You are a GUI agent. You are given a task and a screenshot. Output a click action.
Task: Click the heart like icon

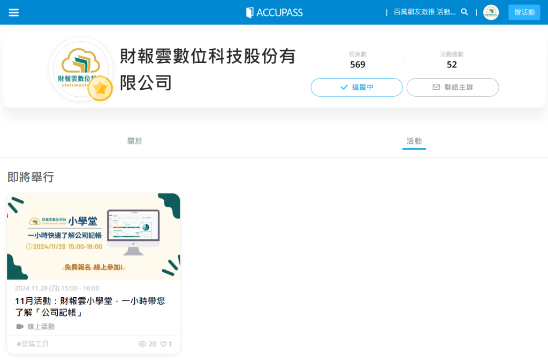click(163, 344)
